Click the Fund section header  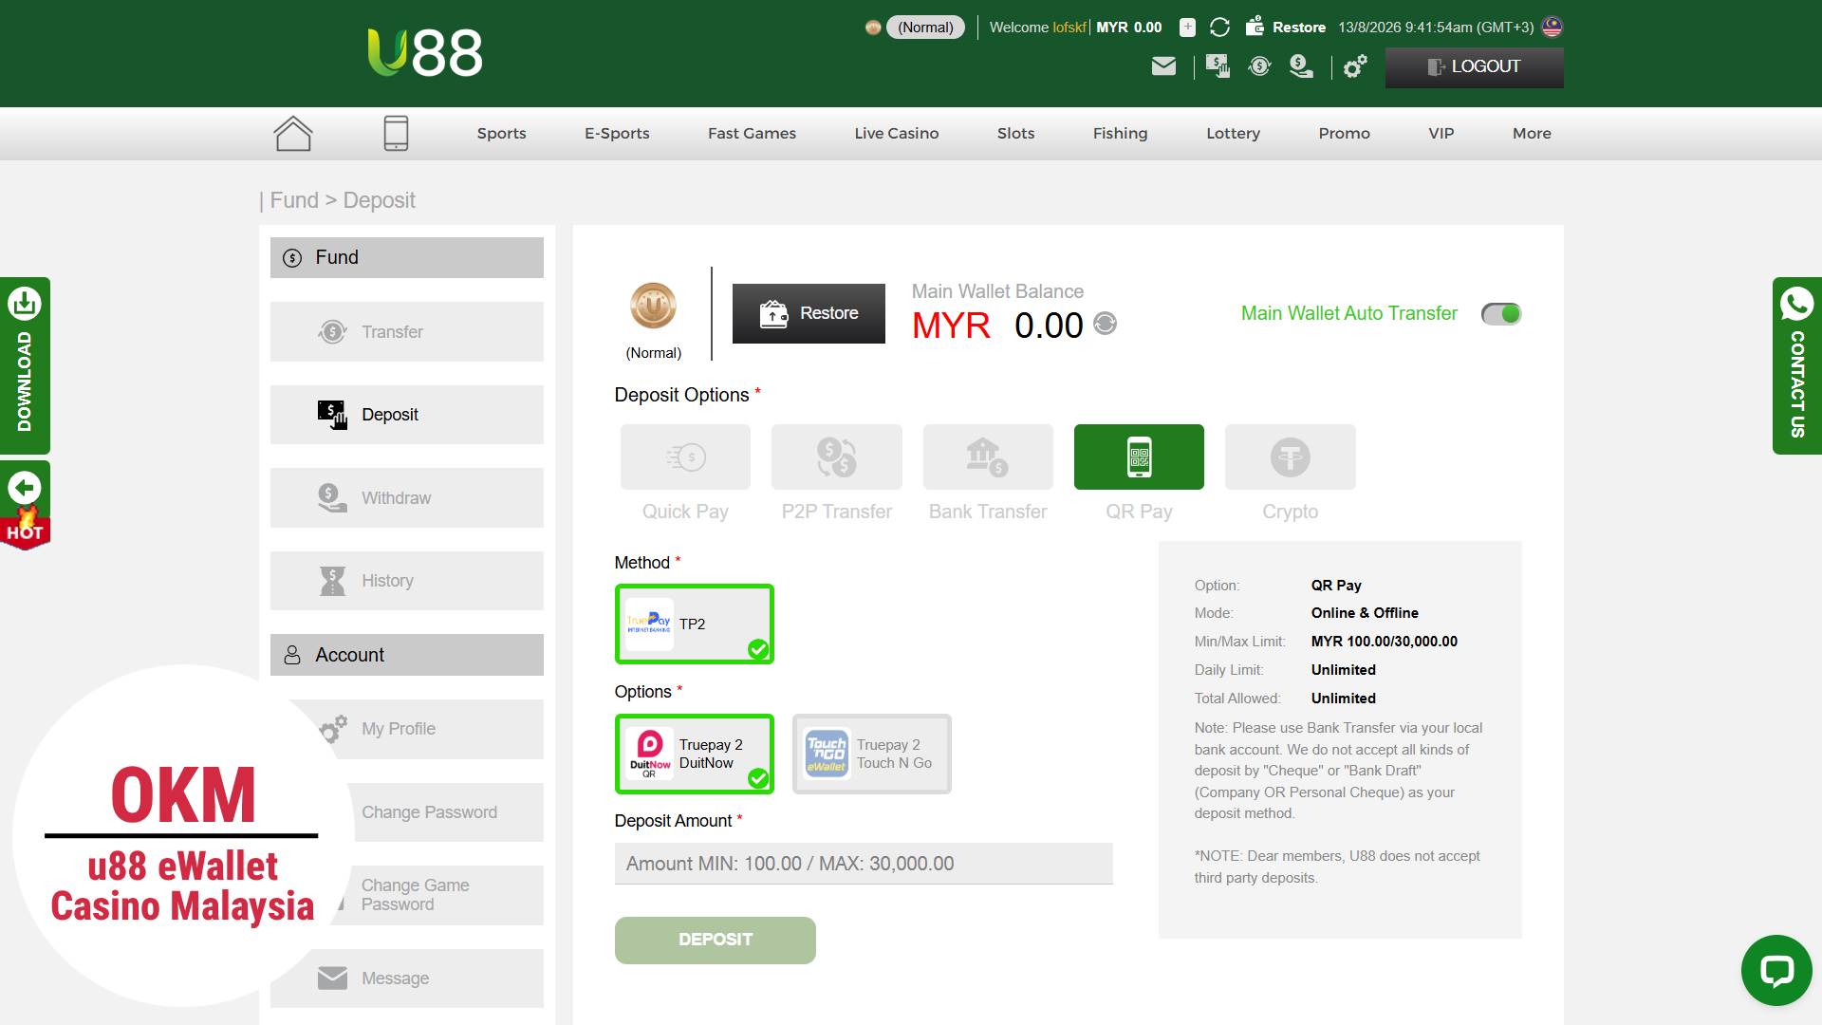click(407, 257)
